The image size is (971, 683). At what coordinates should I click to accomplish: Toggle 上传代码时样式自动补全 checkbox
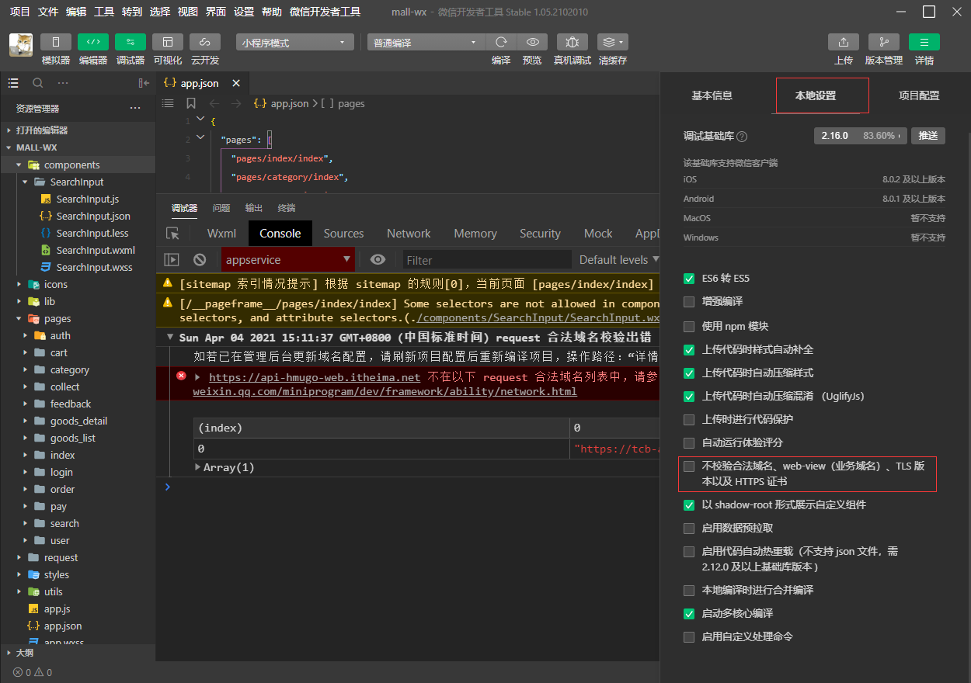[689, 349]
